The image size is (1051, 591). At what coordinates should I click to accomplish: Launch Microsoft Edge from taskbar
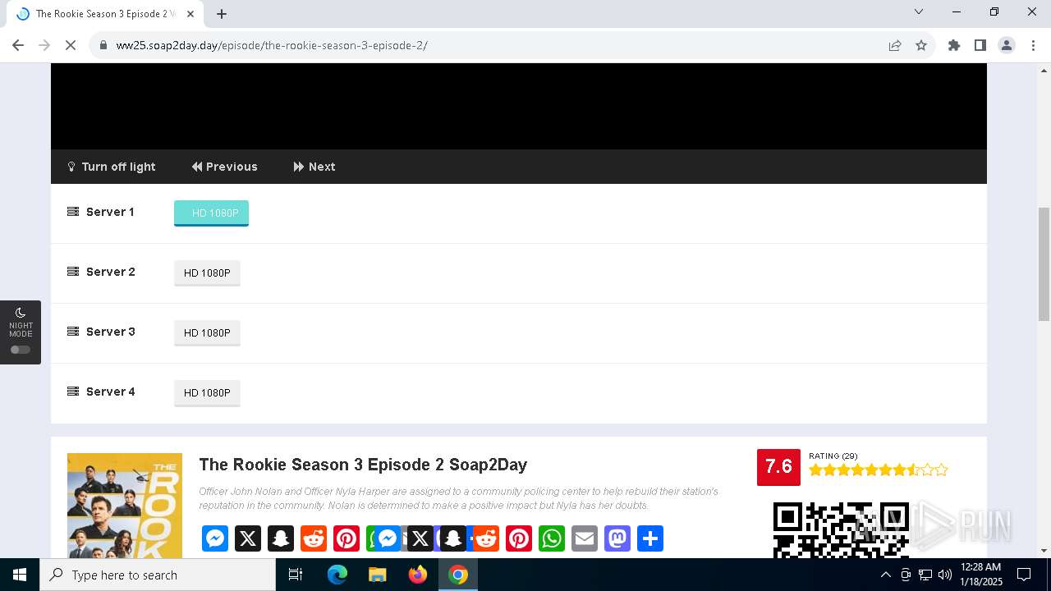337,575
